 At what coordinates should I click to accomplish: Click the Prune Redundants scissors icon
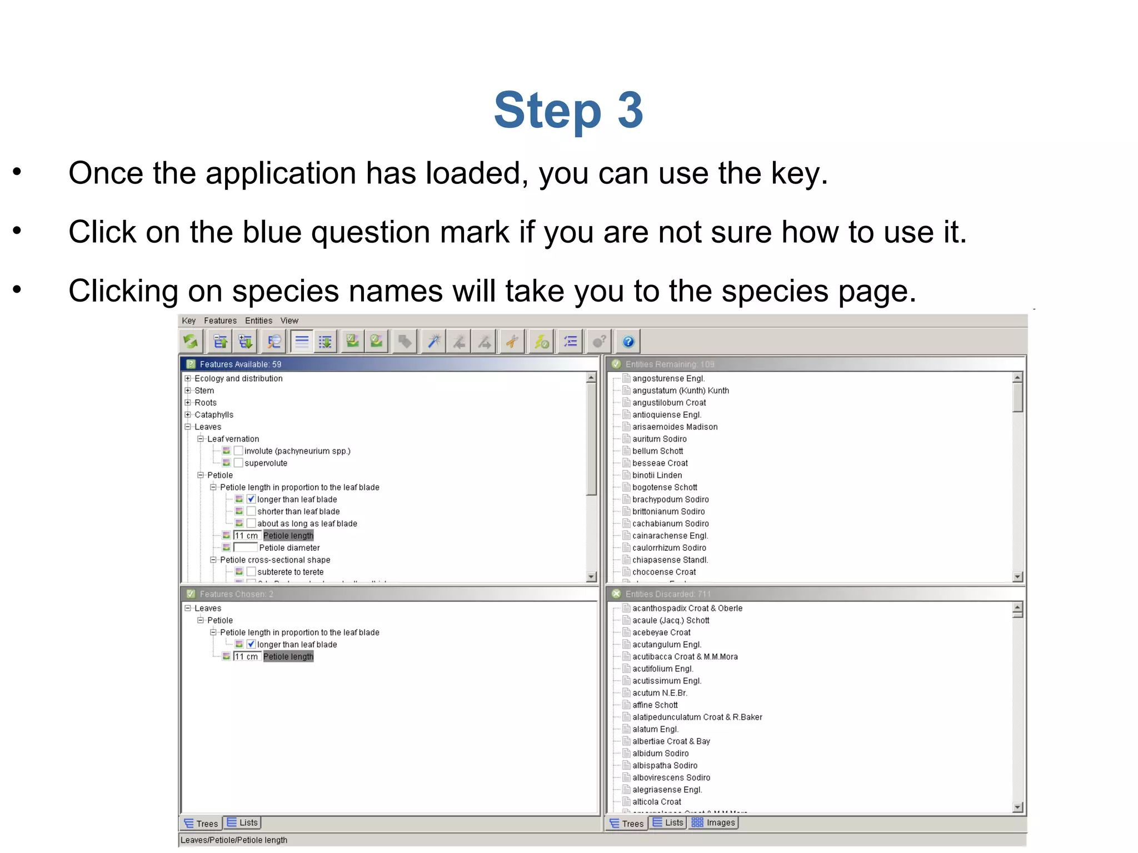[x=512, y=342]
